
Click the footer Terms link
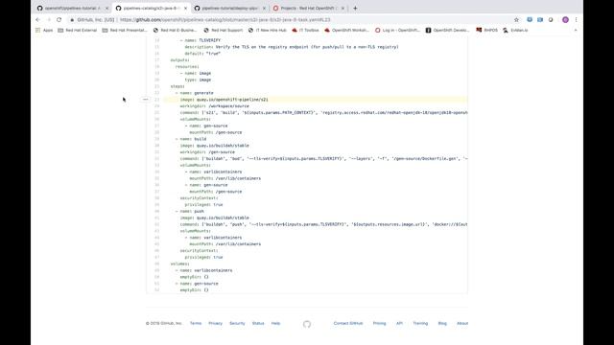pos(196,323)
